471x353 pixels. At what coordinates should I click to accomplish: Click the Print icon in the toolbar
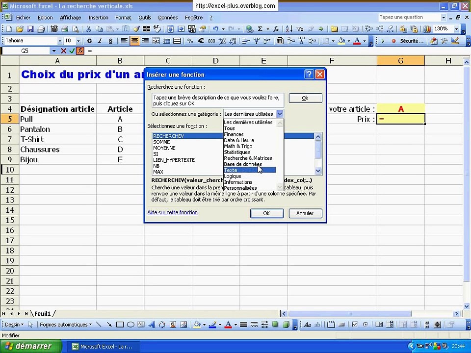(65, 29)
